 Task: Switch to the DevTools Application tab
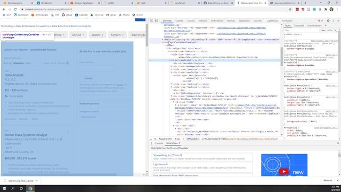pyautogui.click(x=245, y=21)
